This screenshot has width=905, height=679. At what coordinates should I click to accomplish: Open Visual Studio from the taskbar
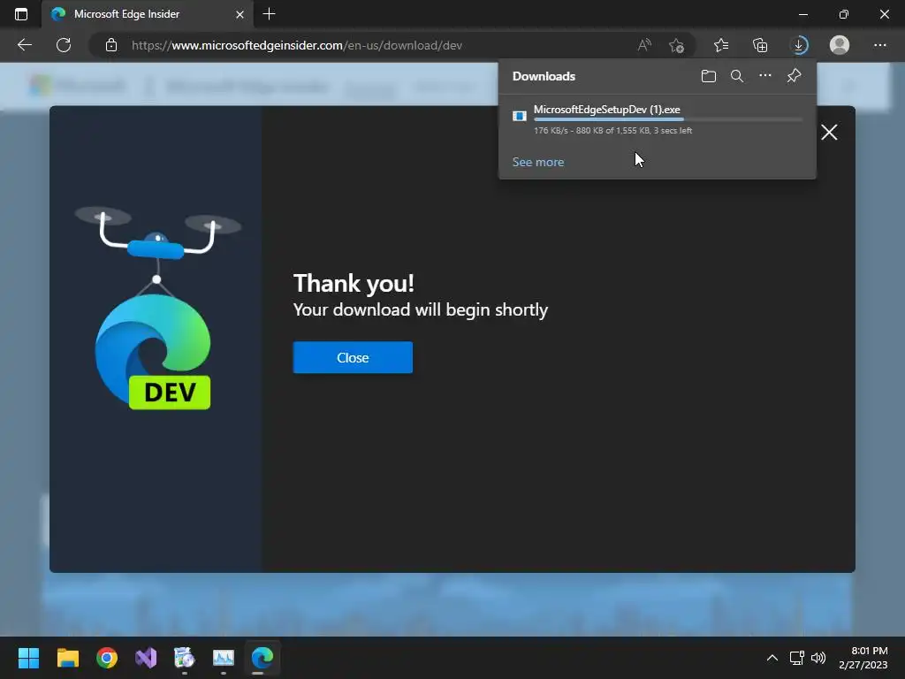[146, 658]
